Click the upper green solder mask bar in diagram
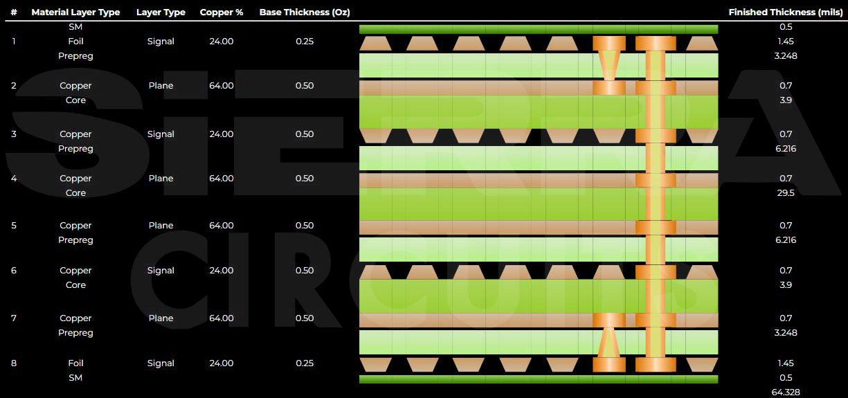This screenshot has height=398, width=848. pyautogui.click(x=539, y=29)
